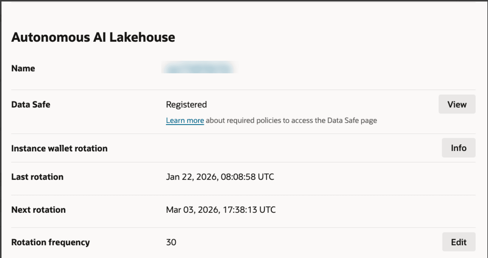The height and width of the screenshot is (258, 488).
Task: Click the Next rotation label
Action: [x=38, y=210]
